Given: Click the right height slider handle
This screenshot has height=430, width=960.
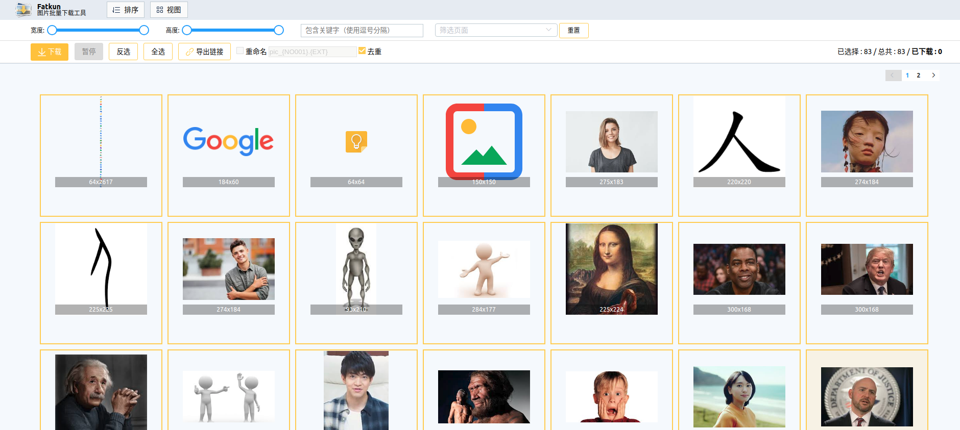Looking at the screenshot, I should [279, 30].
